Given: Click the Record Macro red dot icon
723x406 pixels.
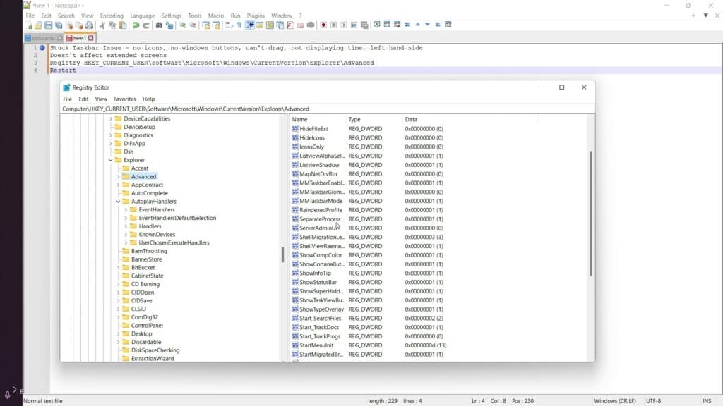Looking at the screenshot, I should 323,25.
